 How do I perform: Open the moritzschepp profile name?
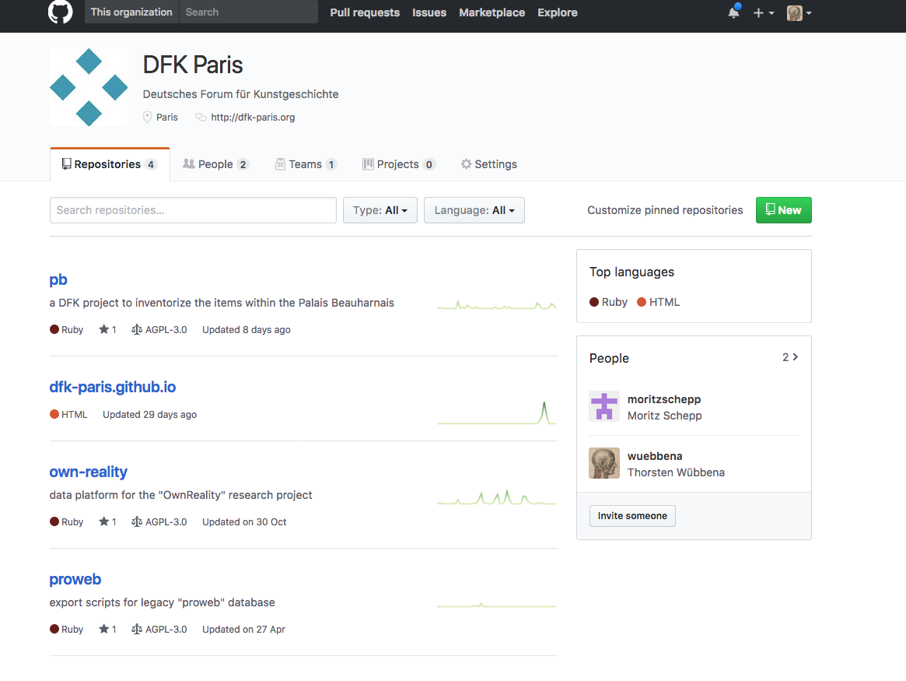click(664, 399)
